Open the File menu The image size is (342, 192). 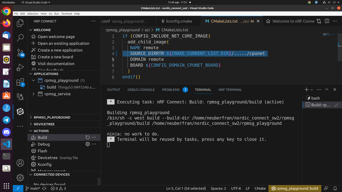16,14
